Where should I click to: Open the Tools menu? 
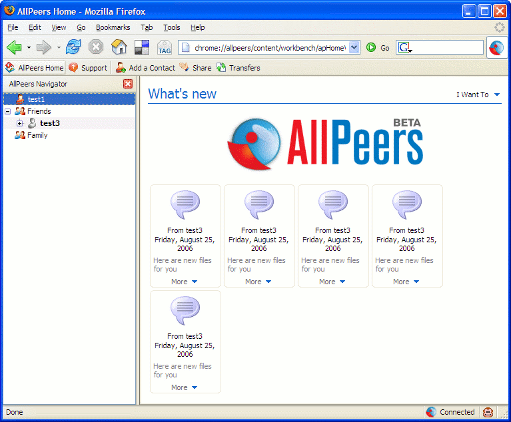click(172, 27)
